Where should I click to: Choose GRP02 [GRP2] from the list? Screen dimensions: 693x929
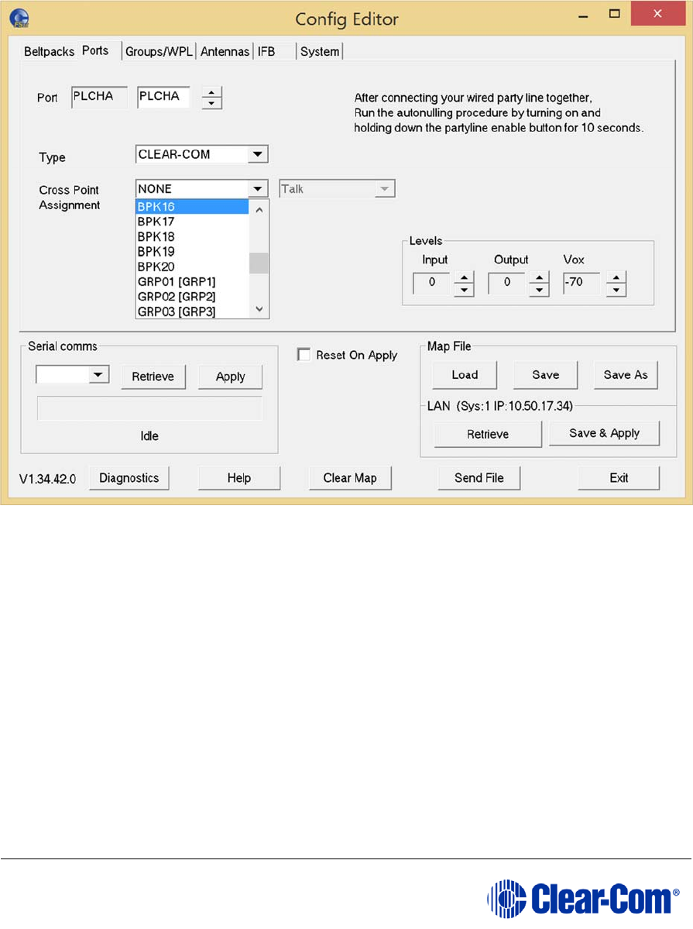(192, 296)
